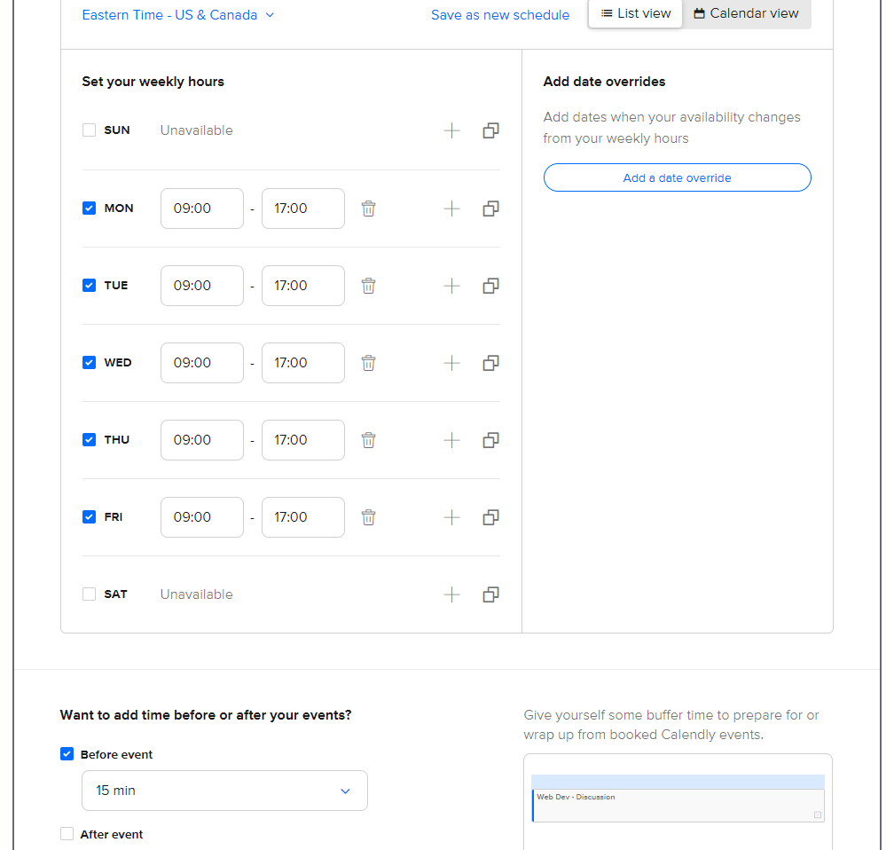Viewport: 894px width, 850px height.
Task: Uncheck the FRI availability checkbox
Action: click(x=89, y=517)
